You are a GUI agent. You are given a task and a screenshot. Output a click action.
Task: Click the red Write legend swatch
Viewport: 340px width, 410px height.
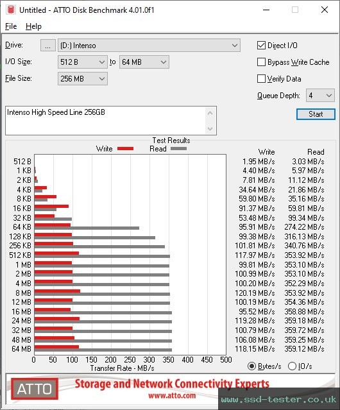(x=126, y=148)
